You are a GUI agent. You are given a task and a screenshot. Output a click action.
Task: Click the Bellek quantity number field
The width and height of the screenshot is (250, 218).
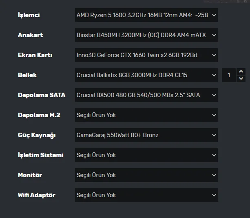229,75
